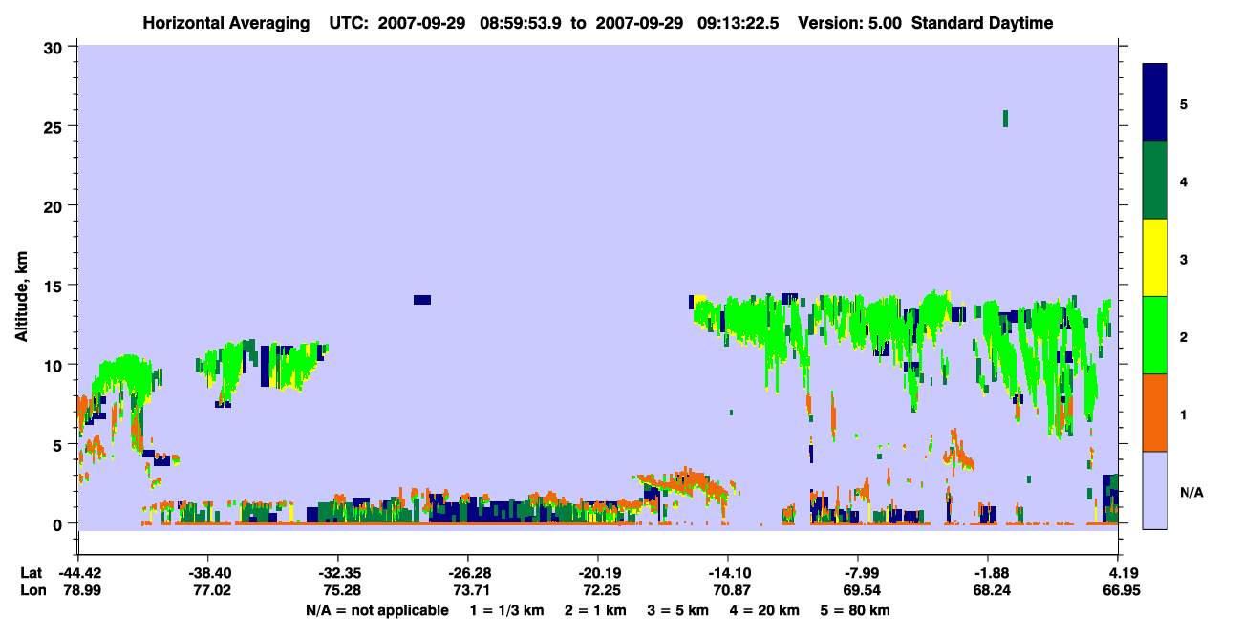Click the latitude tick label -1.88

coord(988,573)
